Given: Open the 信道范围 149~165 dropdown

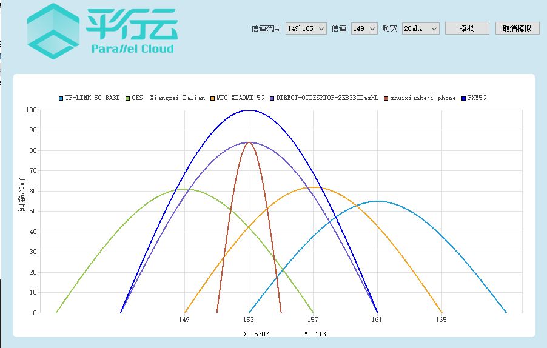Looking at the screenshot, I should coord(306,28).
